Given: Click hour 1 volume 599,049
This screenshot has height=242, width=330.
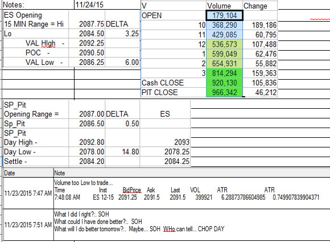Looking at the screenshot, I should [x=224, y=54].
